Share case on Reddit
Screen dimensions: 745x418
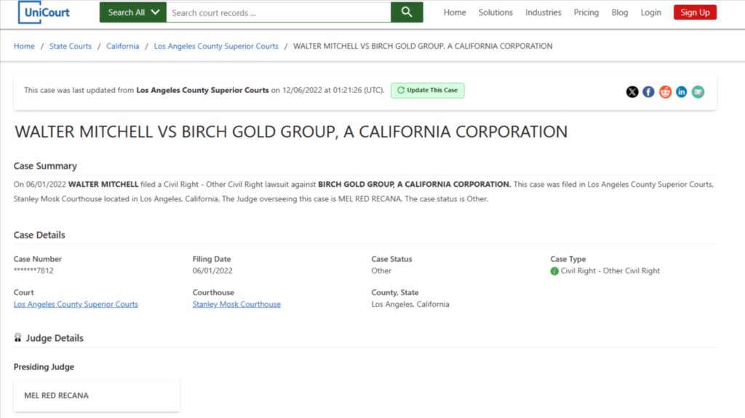(x=665, y=92)
